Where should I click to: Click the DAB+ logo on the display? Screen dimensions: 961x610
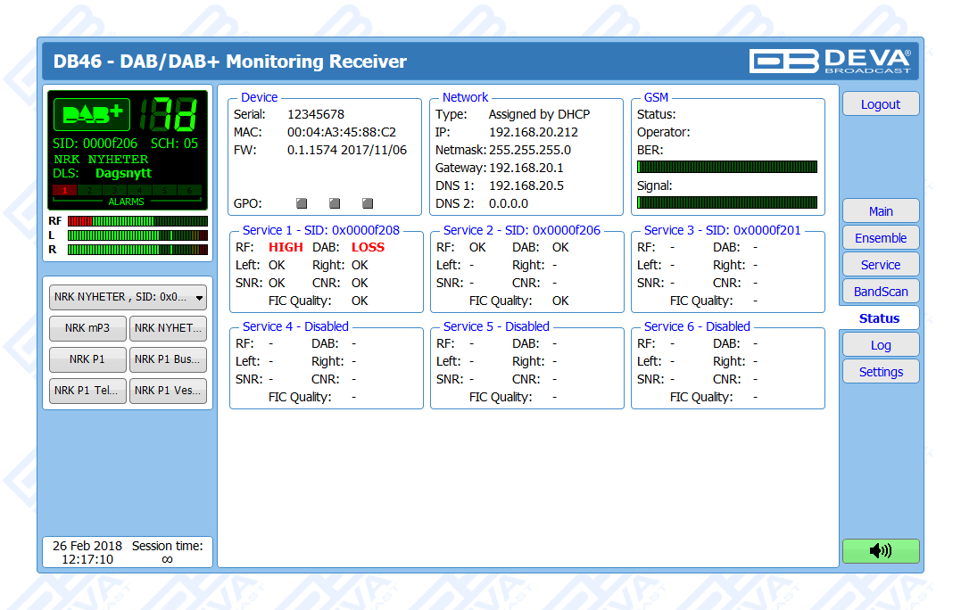pos(92,115)
